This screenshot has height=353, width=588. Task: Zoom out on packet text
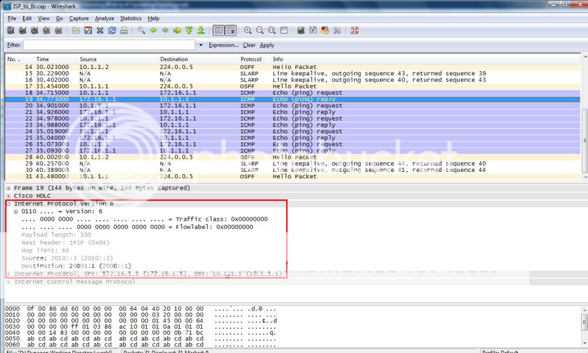[x=260, y=30]
